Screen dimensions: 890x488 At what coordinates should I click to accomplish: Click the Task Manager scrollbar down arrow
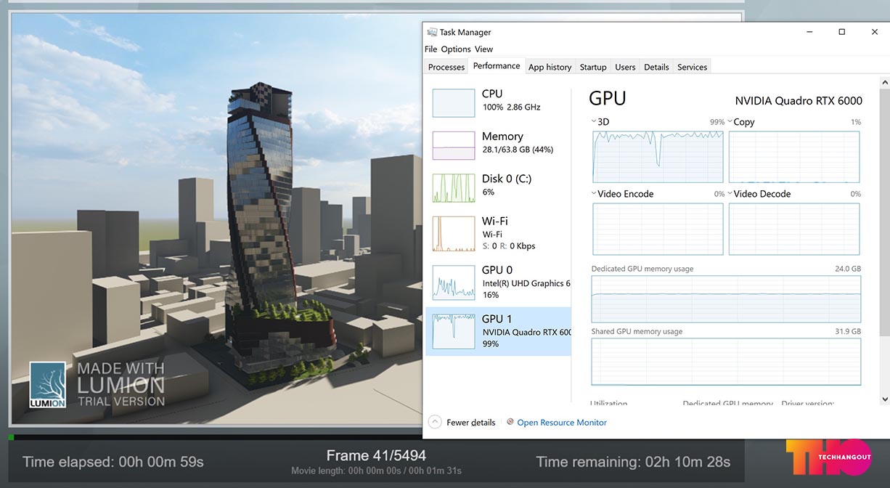[884, 399]
